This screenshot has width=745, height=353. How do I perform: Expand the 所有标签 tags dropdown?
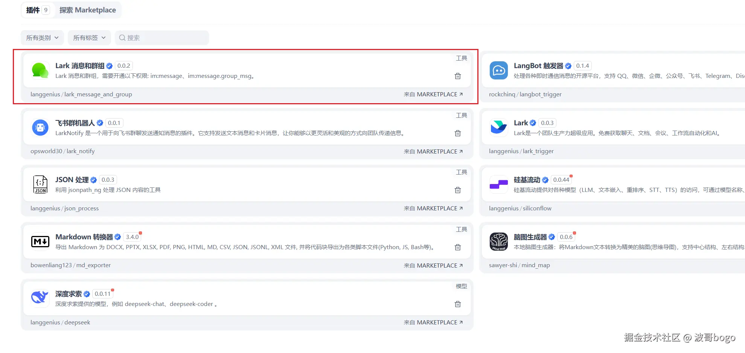pos(89,38)
